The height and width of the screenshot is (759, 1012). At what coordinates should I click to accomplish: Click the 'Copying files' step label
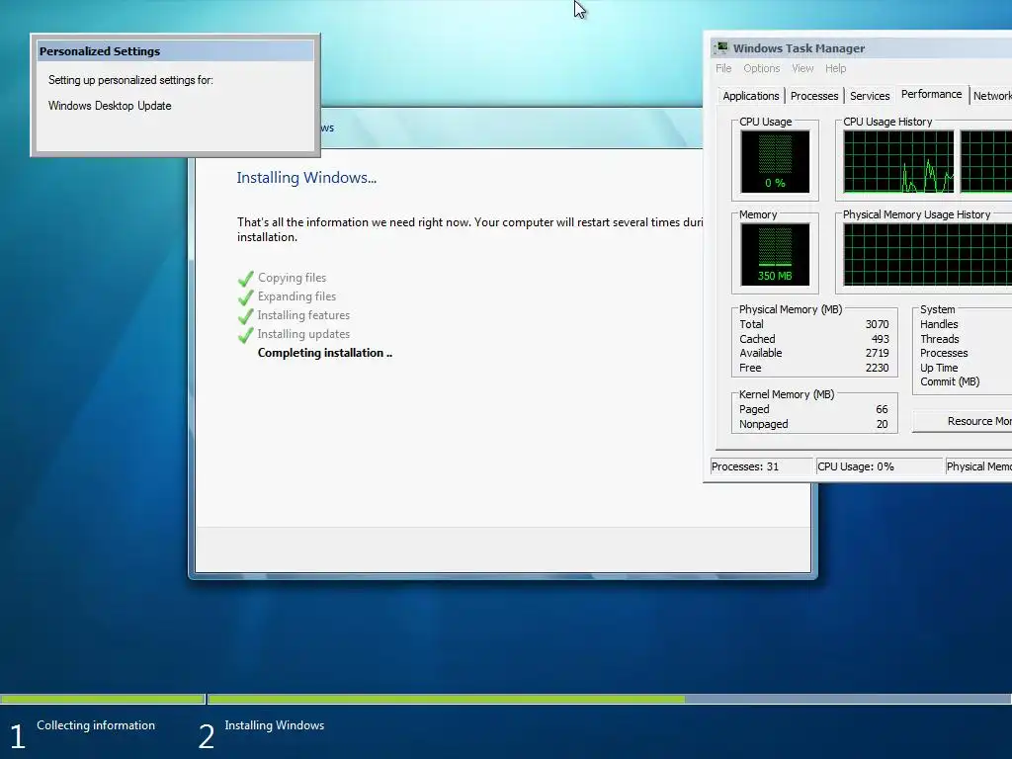(x=292, y=278)
